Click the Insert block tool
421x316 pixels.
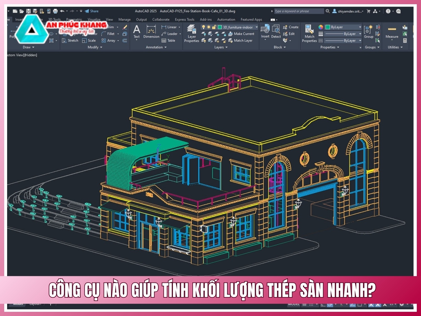pos(265,32)
